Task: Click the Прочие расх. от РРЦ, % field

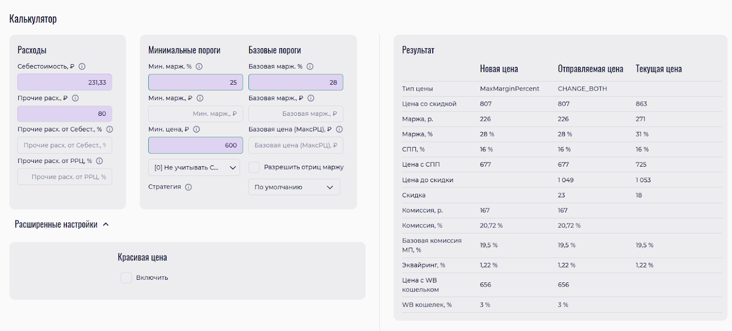Action: click(65, 177)
